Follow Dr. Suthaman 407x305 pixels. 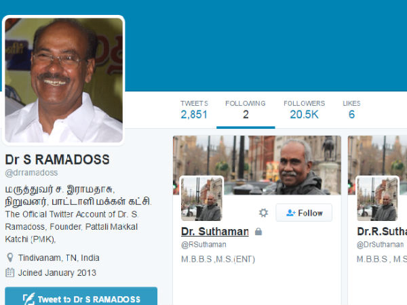[x=304, y=213]
